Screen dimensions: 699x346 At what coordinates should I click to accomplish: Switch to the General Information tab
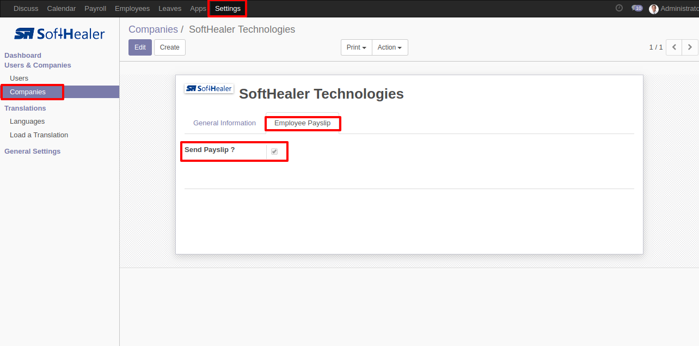pos(224,123)
